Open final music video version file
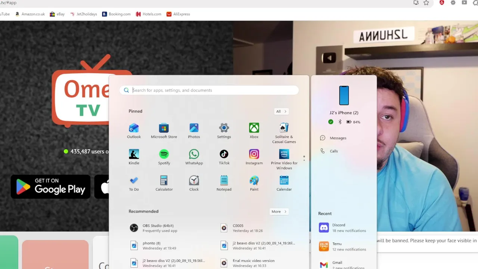This screenshot has height=269, width=478. coord(248,263)
